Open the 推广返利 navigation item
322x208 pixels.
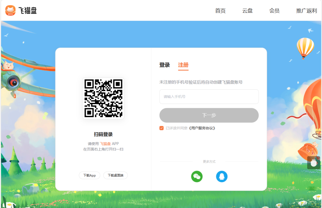point(306,11)
